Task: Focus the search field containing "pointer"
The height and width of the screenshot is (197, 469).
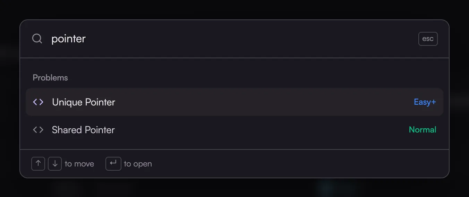Action: pos(232,38)
